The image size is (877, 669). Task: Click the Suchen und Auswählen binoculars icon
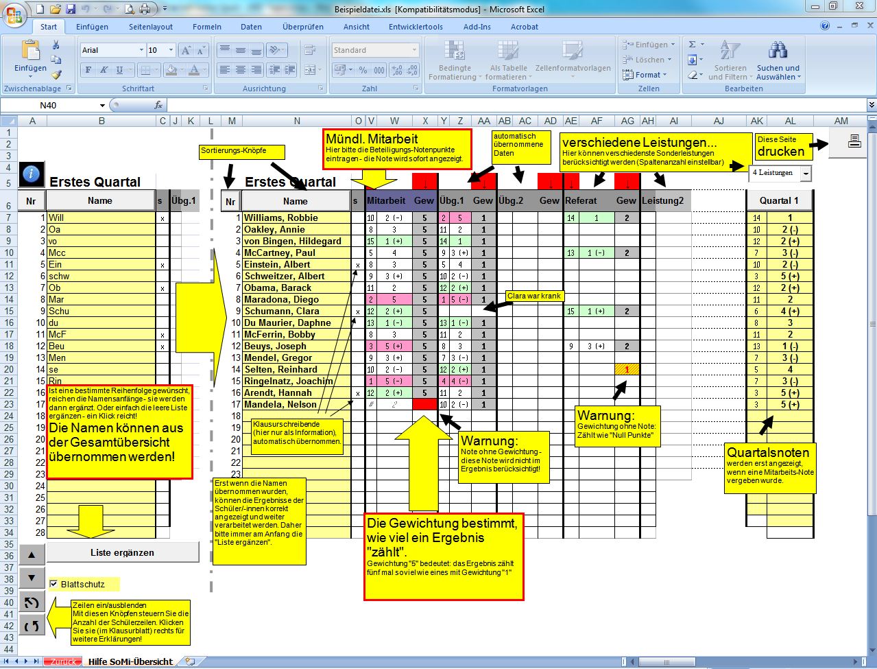tap(778, 50)
